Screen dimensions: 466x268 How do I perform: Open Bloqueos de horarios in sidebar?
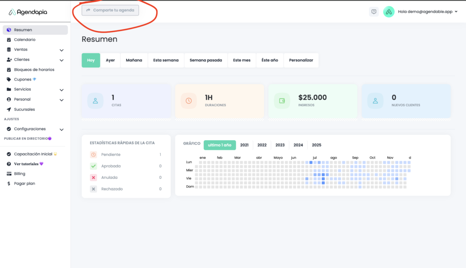click(34, 70)
